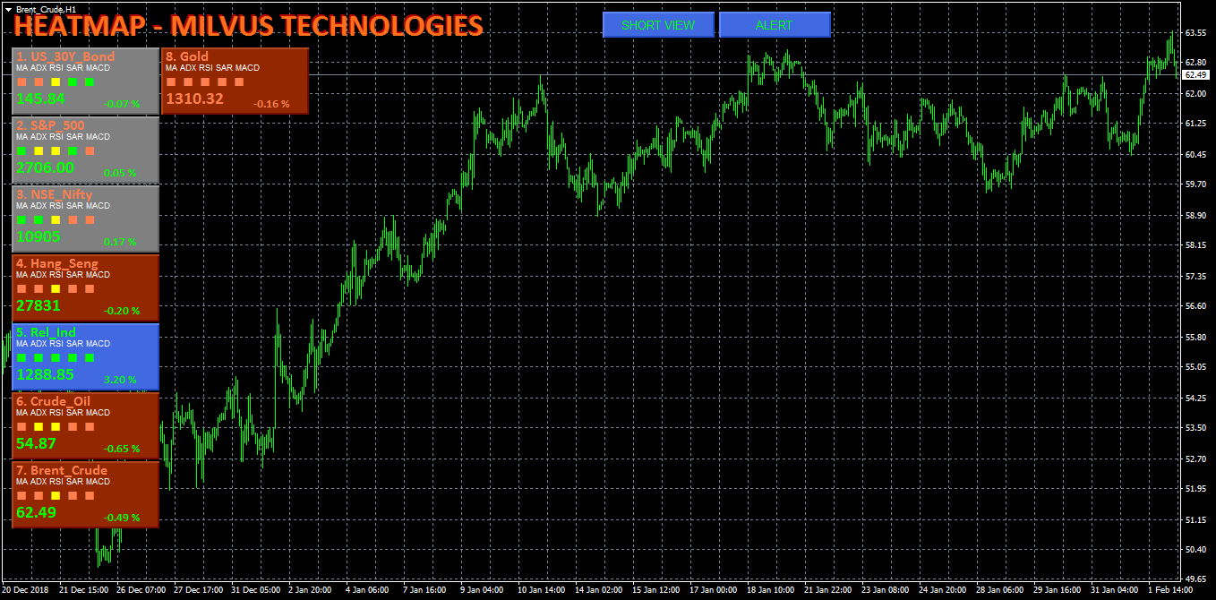The height and width of the screenshot is (600, 1216).
Task: Click the US_30Y_Bond price 145.84
Action: [40, 99]
